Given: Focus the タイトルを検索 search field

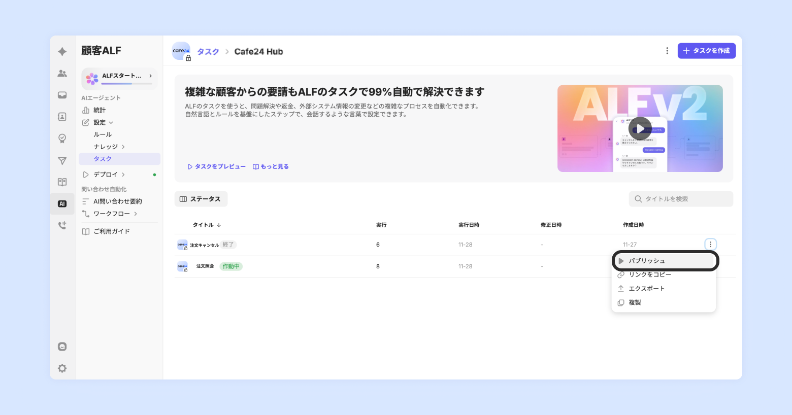Looking at the screenshot, I should click(681, 199).
